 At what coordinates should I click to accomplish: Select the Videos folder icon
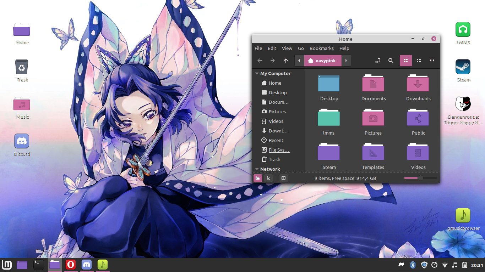[x=418, y=152]
